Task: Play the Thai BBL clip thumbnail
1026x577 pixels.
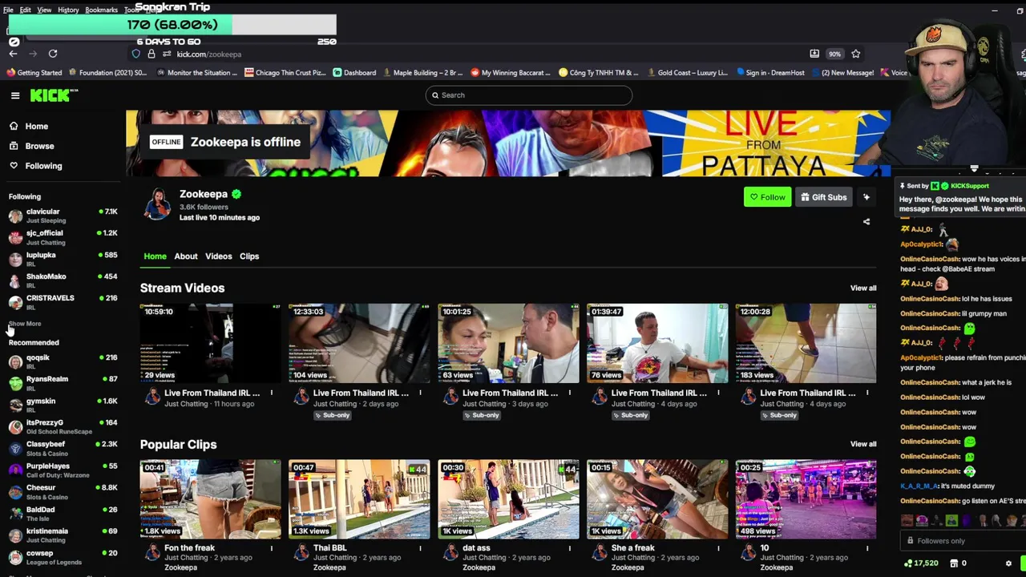Action: point(359,499)
